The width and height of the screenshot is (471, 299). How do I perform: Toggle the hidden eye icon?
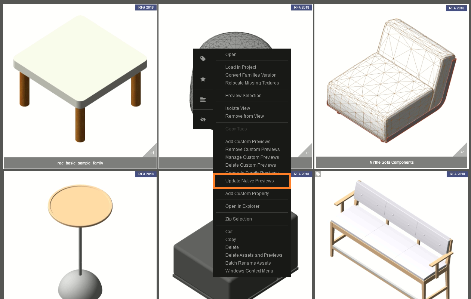point(203,120)
